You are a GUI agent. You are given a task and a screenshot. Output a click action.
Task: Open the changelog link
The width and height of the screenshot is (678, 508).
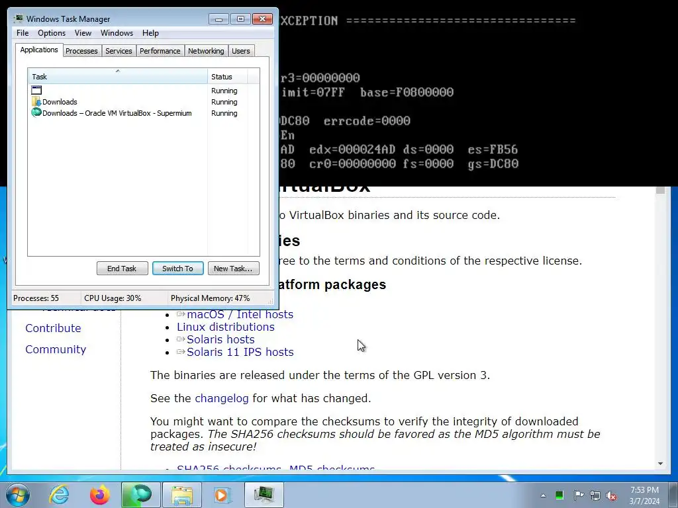222,398
